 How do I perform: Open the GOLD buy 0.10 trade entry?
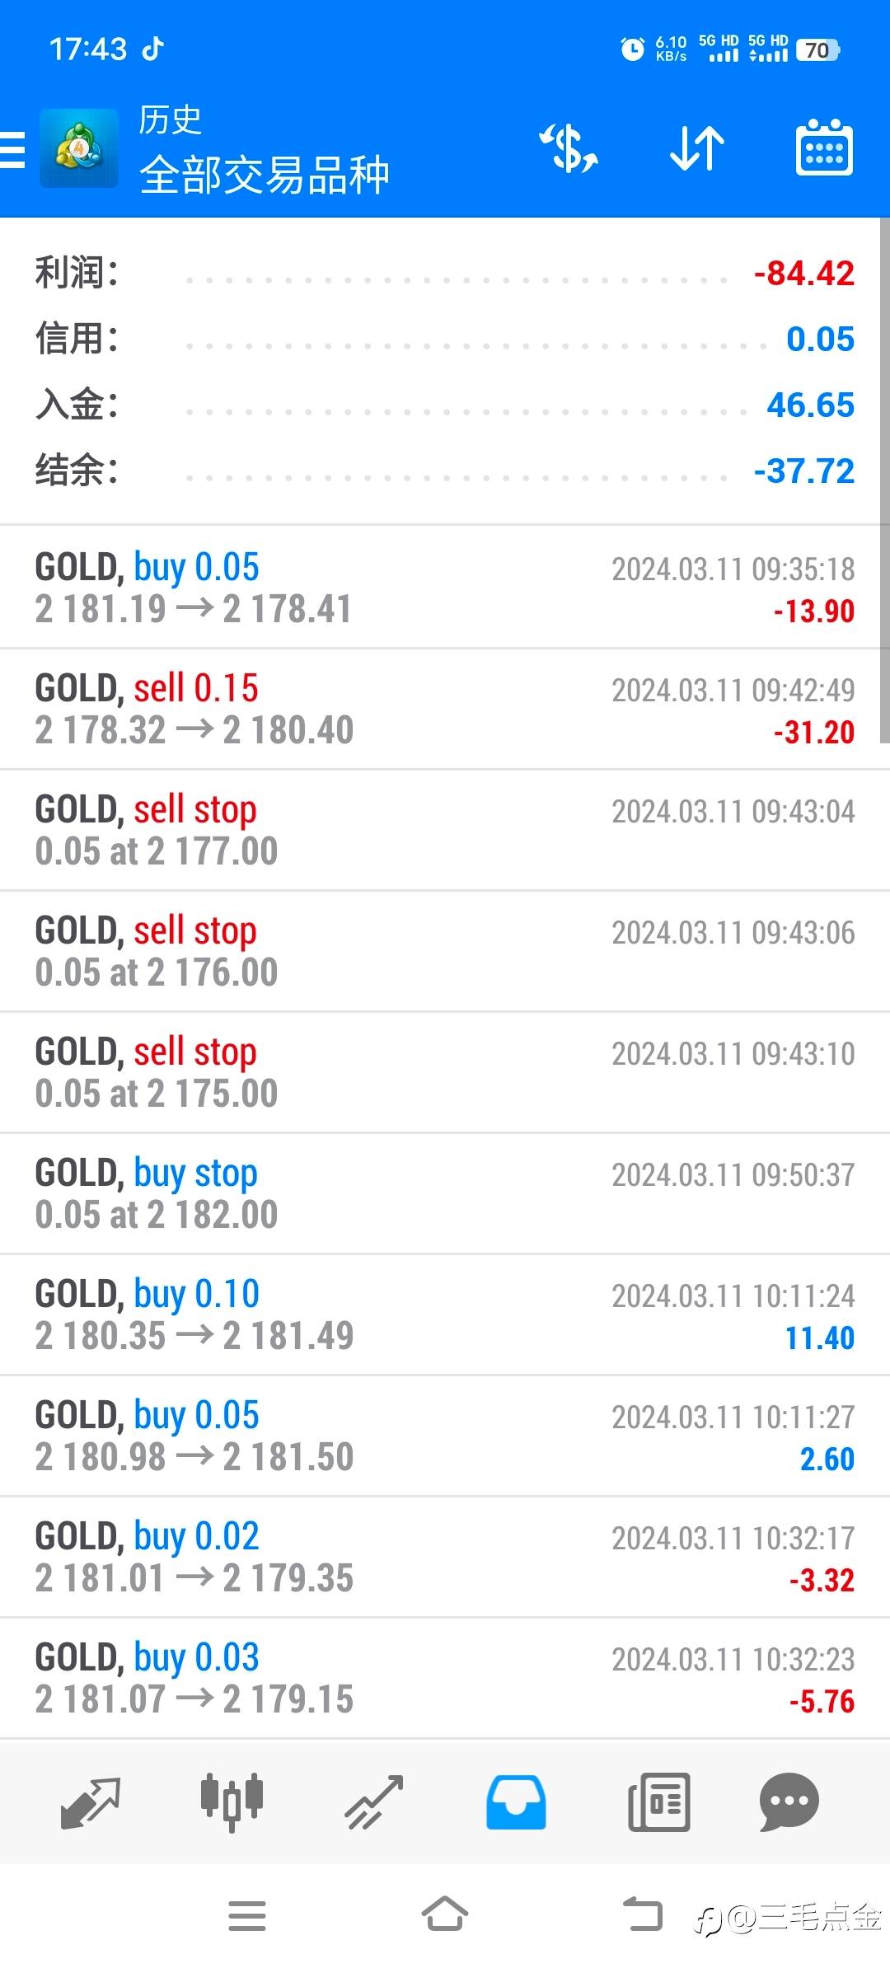[445, 1314]
